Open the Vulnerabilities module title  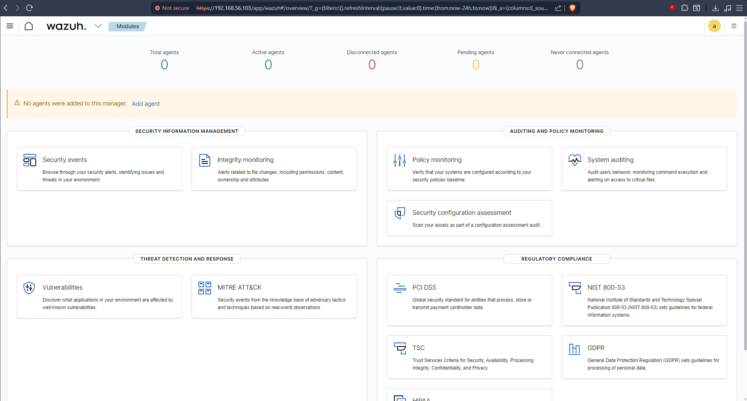click(62, 287)
